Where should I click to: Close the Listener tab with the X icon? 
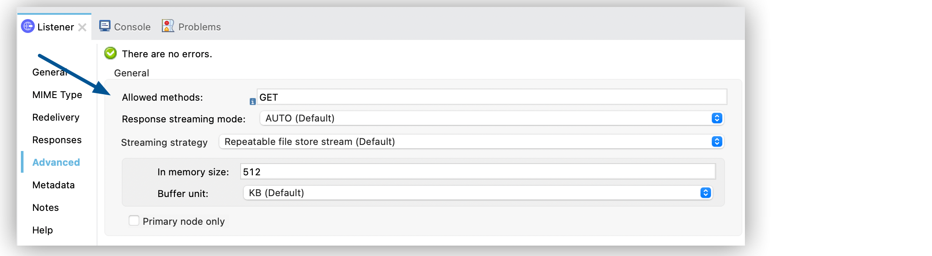83,27
